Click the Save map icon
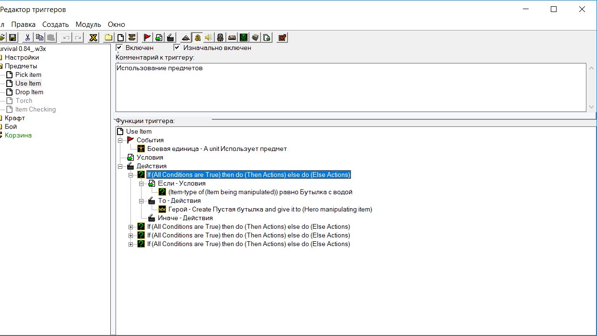The width and height of the screenshot is (597, 336). [x=13, y=37]
